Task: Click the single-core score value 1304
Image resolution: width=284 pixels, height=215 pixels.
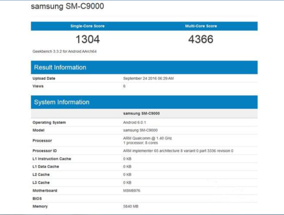Action: click(87, 39)
